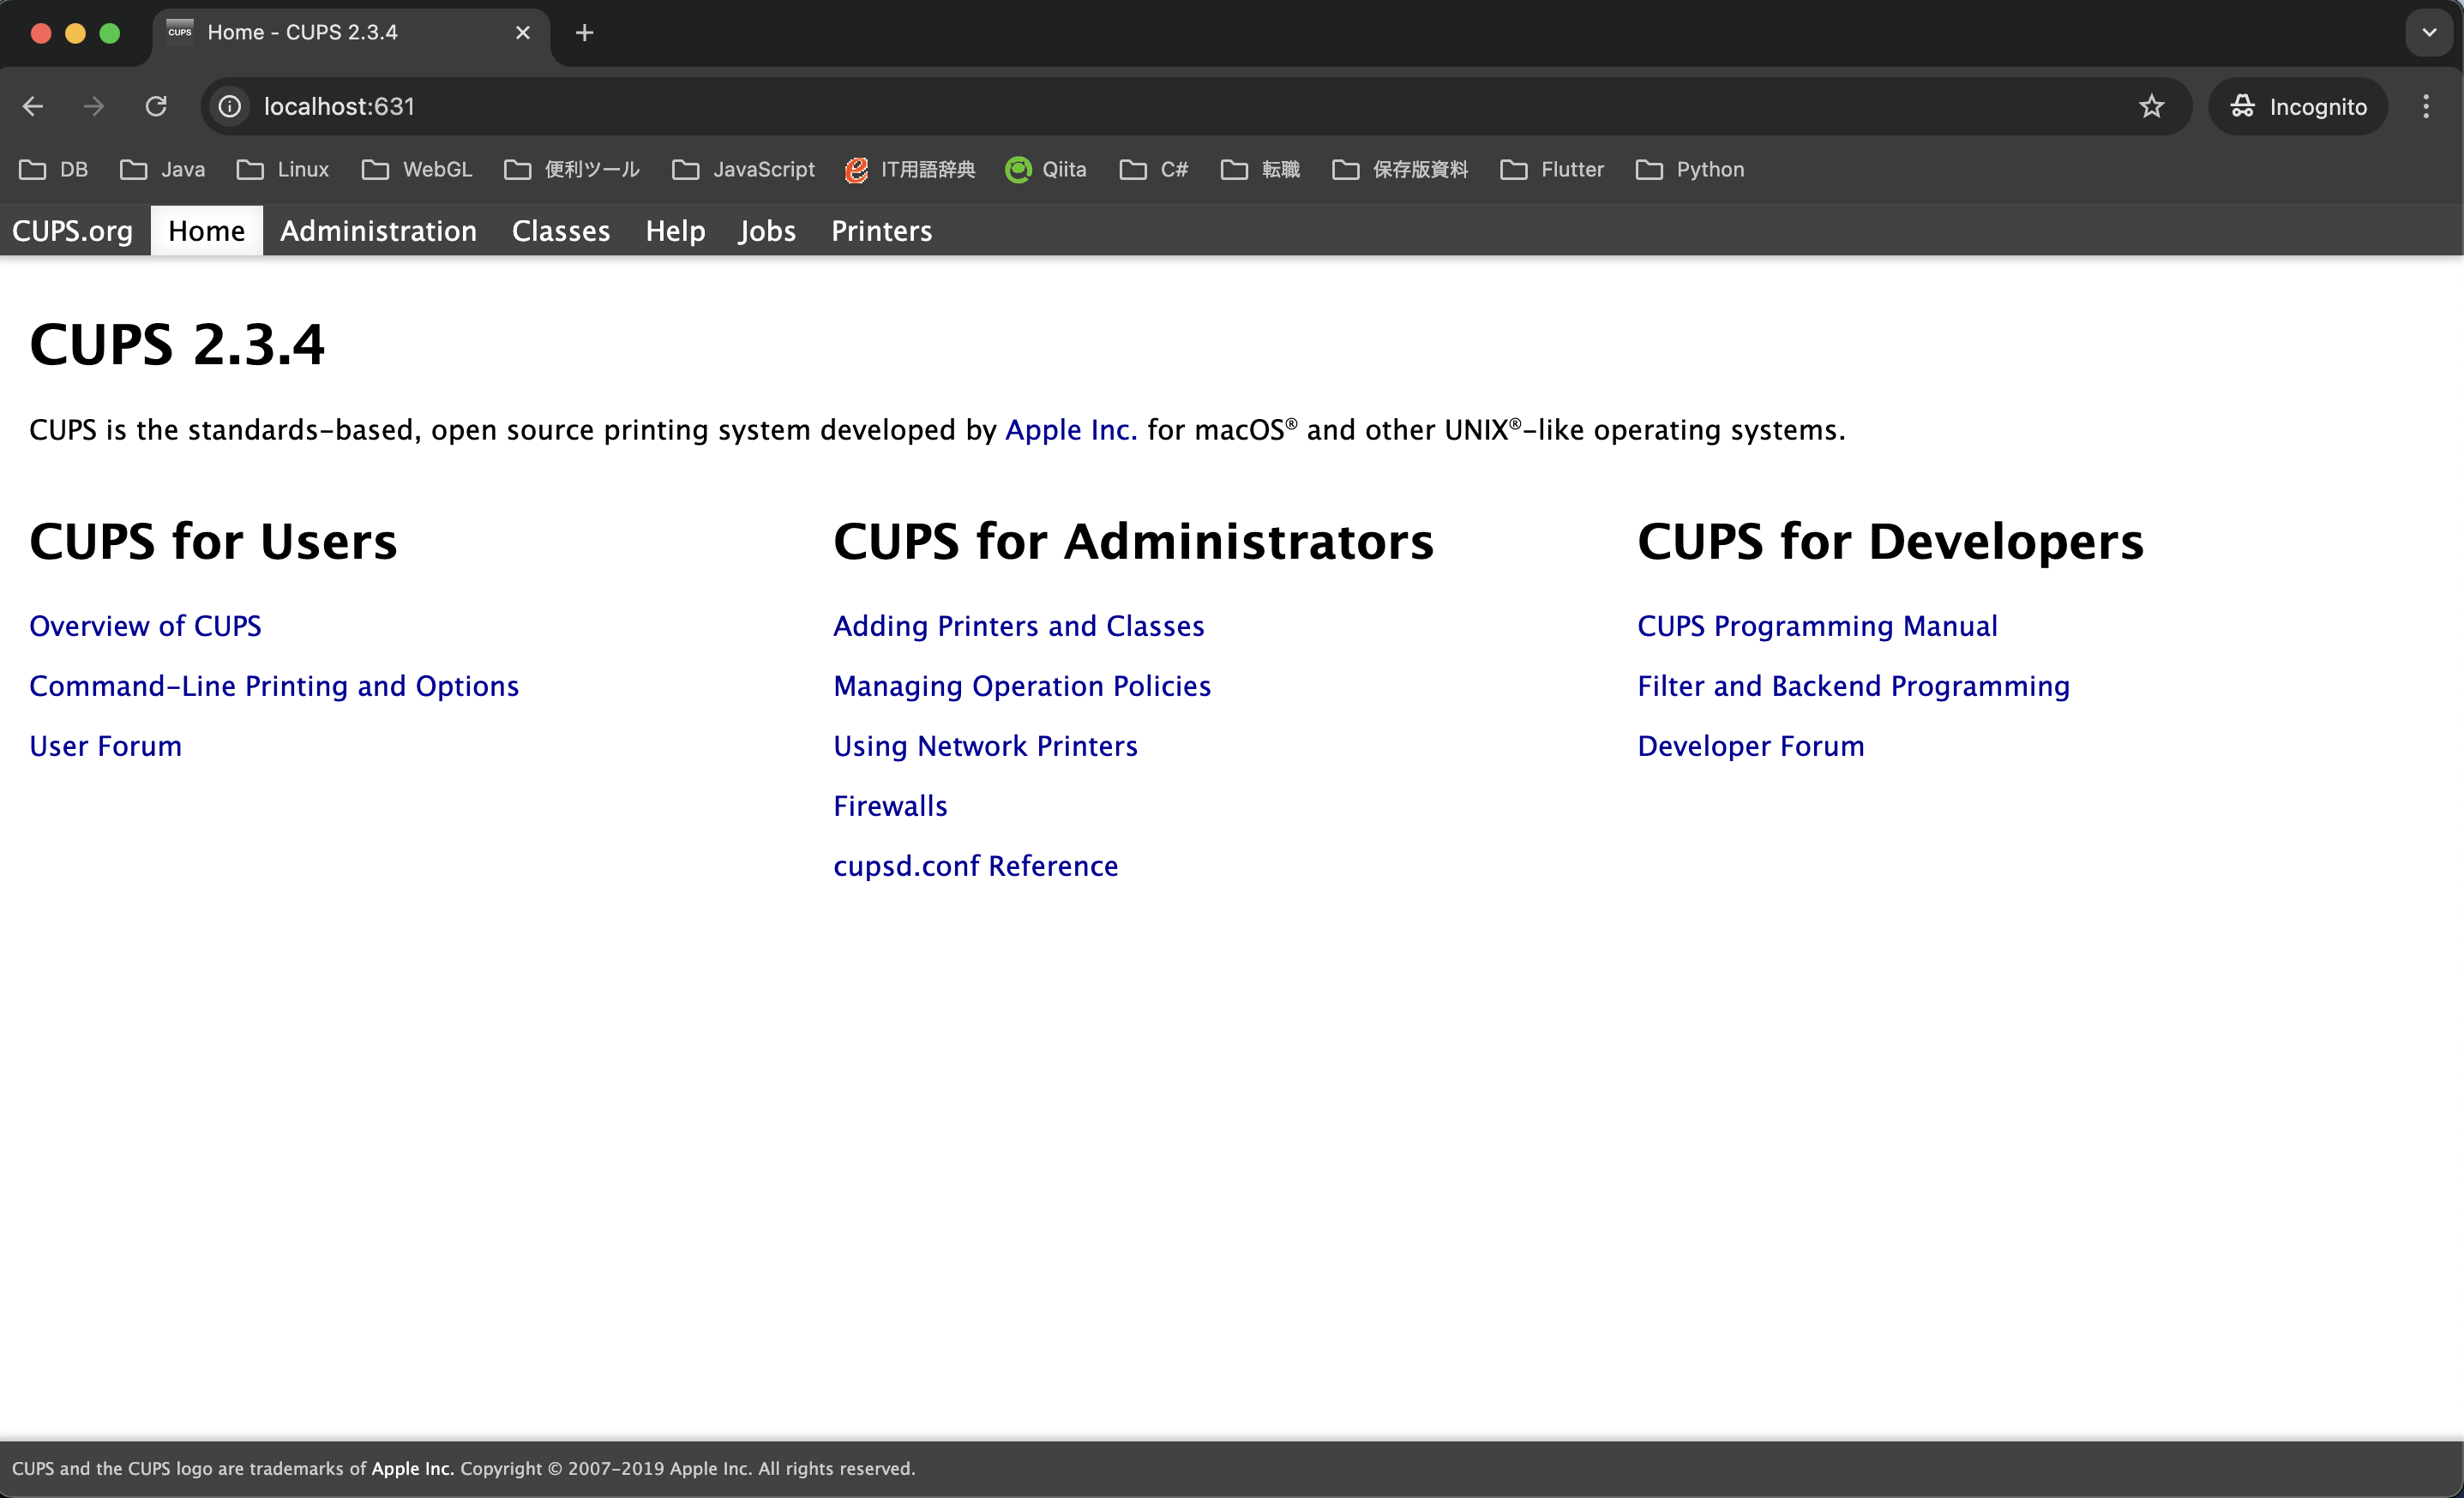Reload the CUPS homepage
Image resolution: width=2464 pixels, height=1498 pixels.
tap(155, 106)
